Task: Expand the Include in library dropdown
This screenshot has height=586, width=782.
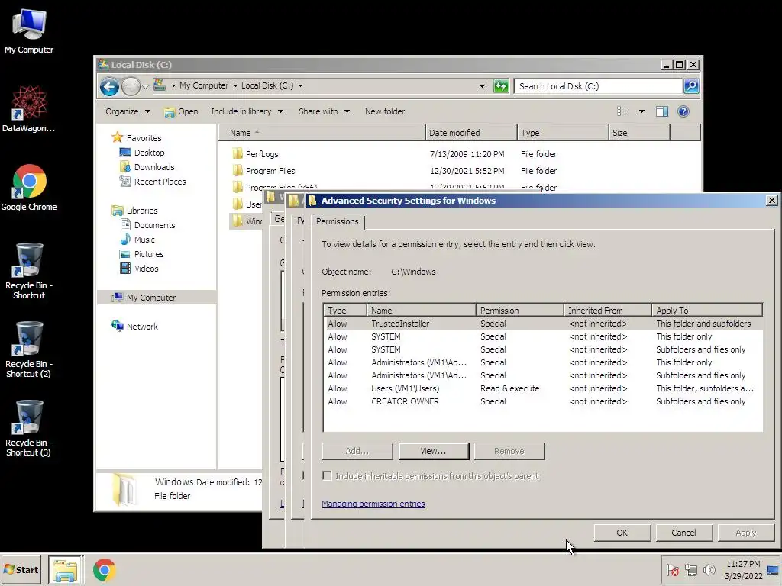Action: pyautogui.click(x=280, y=111)
